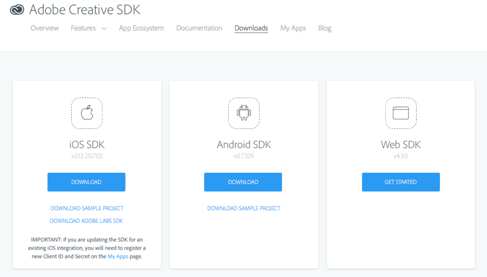Open the Blog tab
This screenshot has height=277, width=487.
pos(324,28)
